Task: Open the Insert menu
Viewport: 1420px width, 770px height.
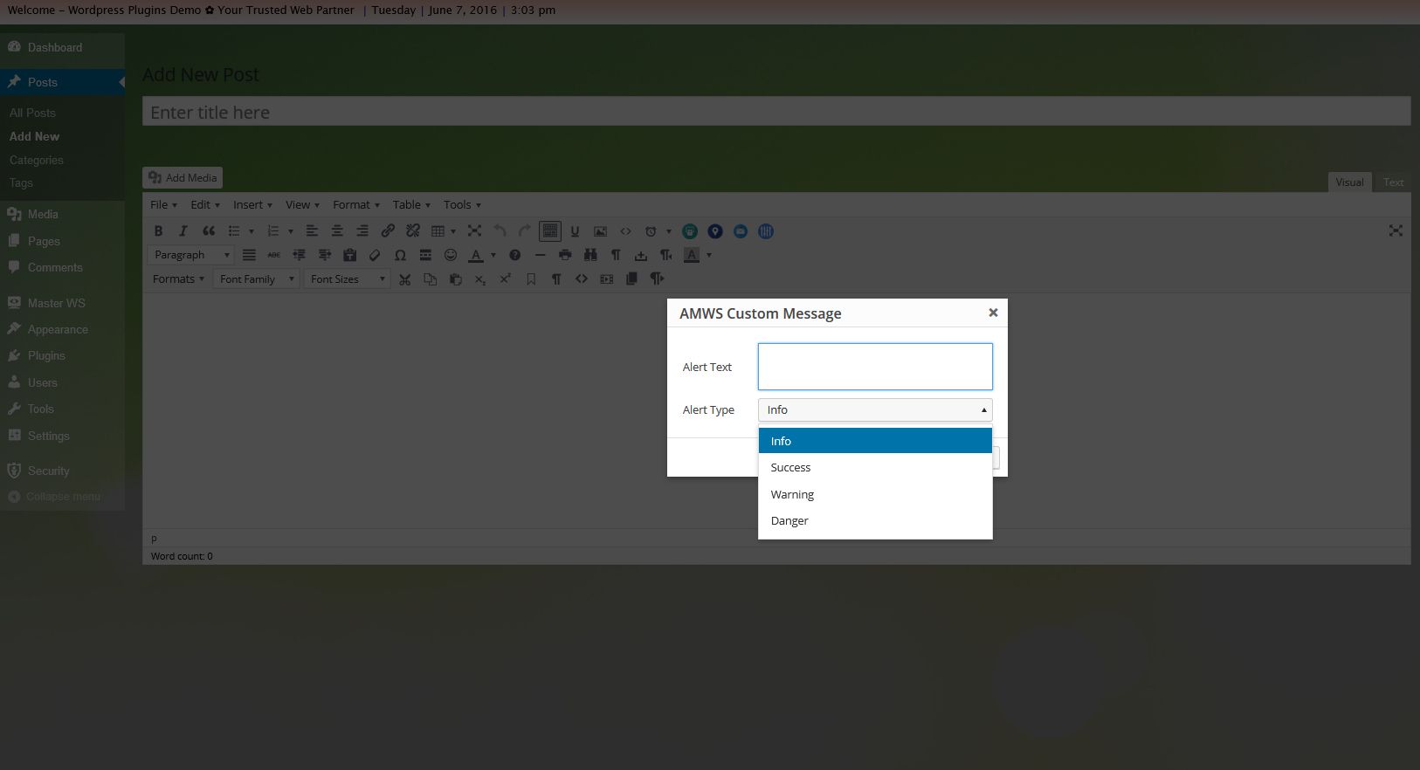Action: click(x=252, y=204)
